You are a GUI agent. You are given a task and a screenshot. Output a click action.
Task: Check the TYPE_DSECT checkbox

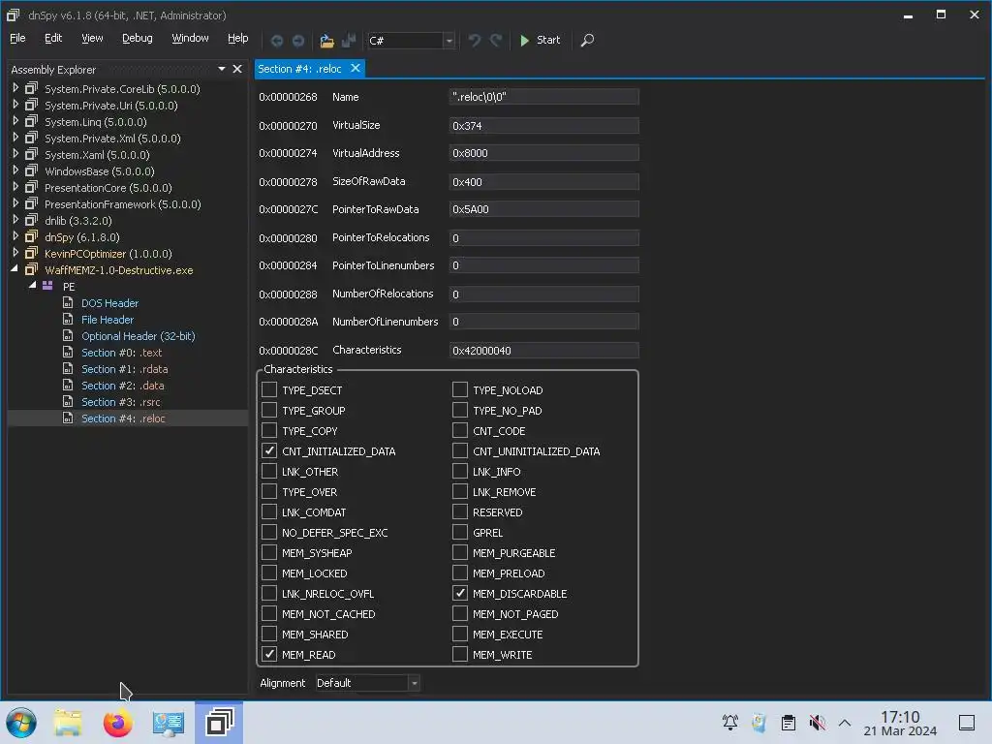click(269, 389)
